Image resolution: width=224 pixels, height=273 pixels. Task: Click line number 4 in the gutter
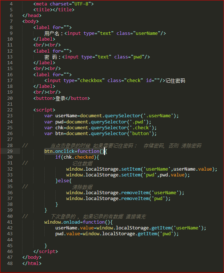(x=11, y=4)
